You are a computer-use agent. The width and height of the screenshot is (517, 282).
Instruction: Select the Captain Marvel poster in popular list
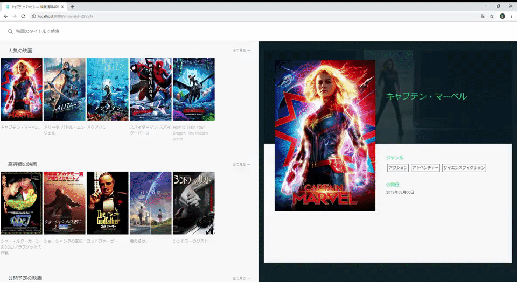22,89
